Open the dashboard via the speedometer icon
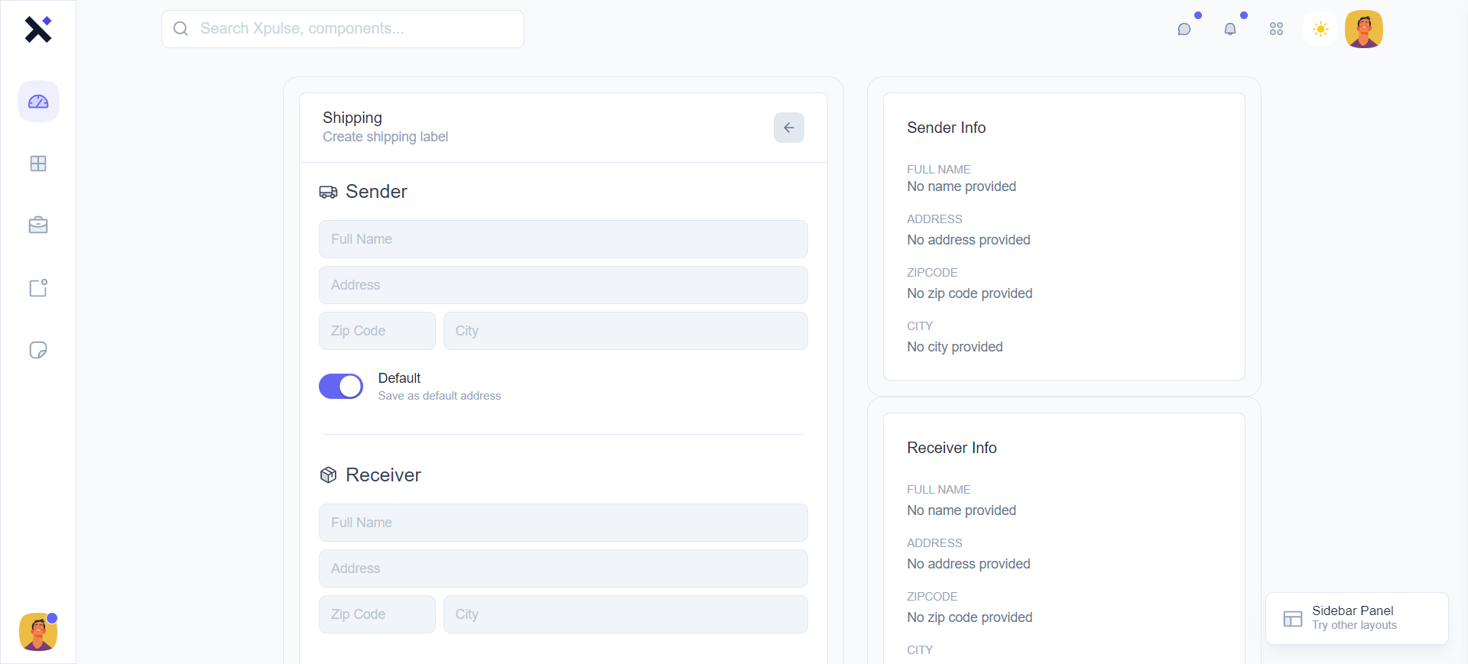1468x664 pixels. pos(38,101)
